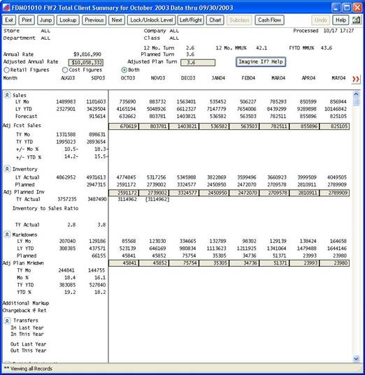This screenshot has width=365, height=375.
Task: Click the Exit button
Action: (x=9, y=20)
